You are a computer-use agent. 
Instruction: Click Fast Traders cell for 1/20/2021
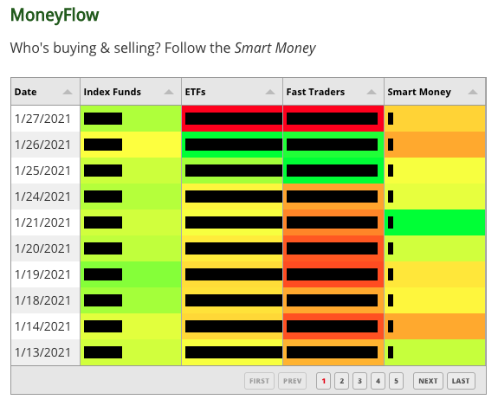point(333,248)
